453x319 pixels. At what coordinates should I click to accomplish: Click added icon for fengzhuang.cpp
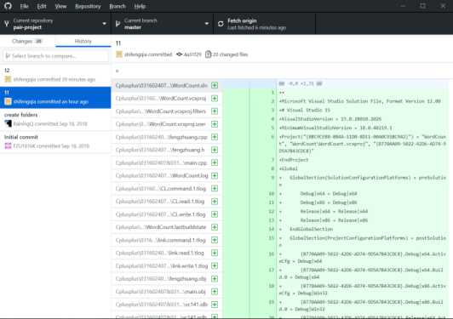pos(215,137)
